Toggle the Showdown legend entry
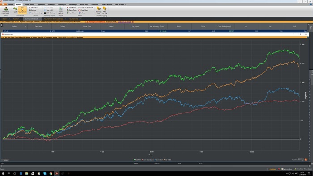This screenshot has height=176, width=313. [x=159, y=160]
